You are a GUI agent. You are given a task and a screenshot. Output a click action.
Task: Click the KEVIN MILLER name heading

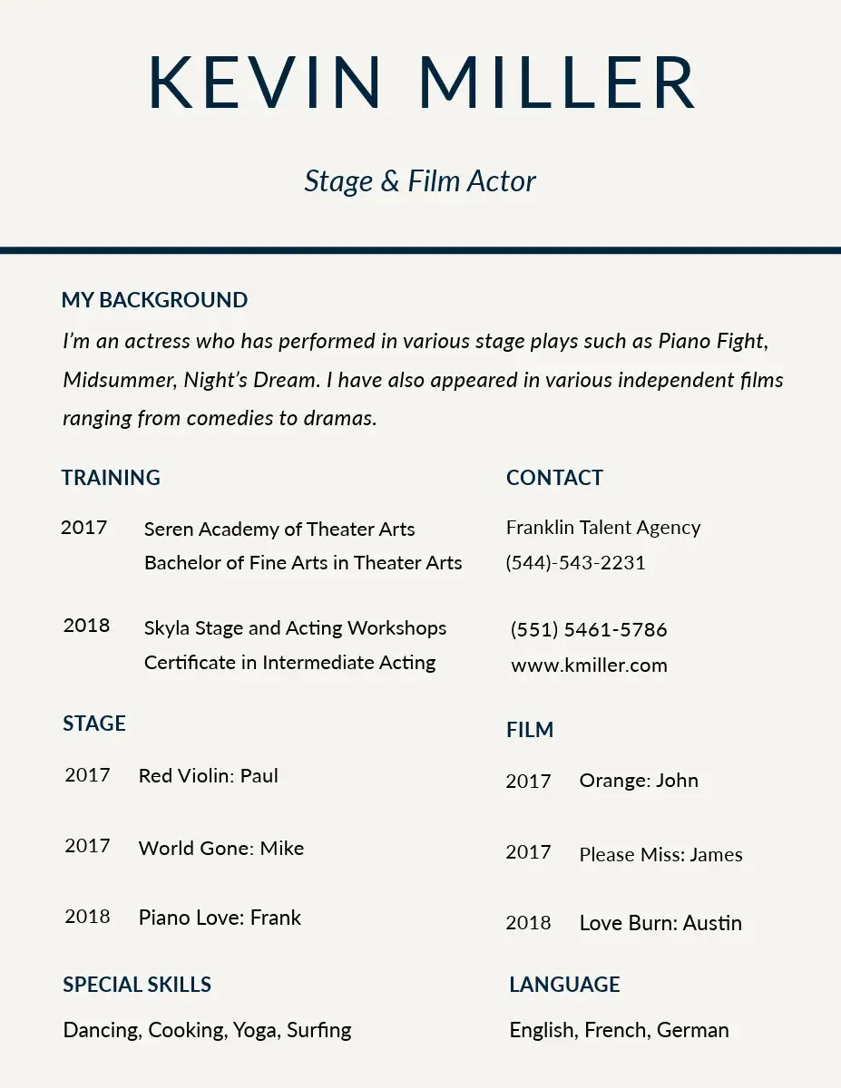(421, 83)
